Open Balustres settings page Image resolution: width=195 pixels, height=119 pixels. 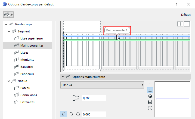coord(27,67)
